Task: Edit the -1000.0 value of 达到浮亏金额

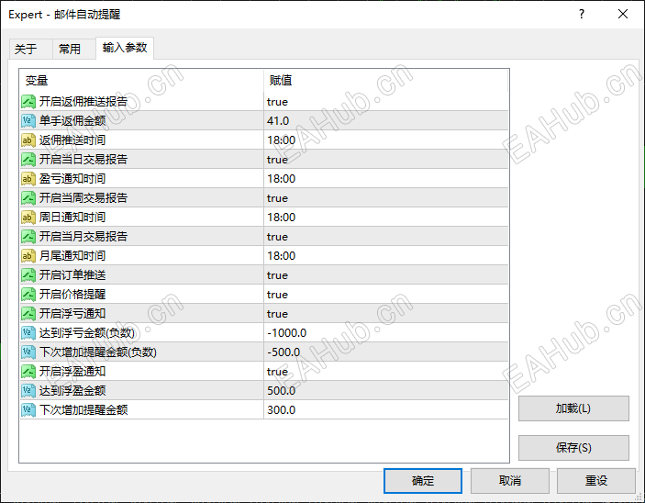Action: click(386, 333)
